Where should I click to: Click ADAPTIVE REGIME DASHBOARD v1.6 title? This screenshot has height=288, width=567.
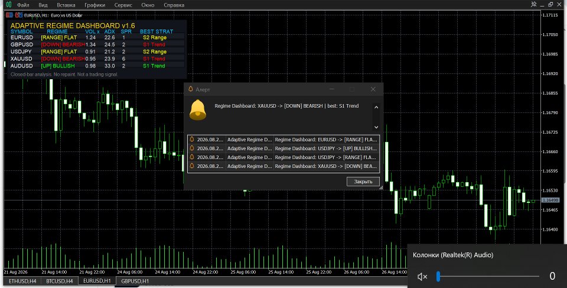73,25
